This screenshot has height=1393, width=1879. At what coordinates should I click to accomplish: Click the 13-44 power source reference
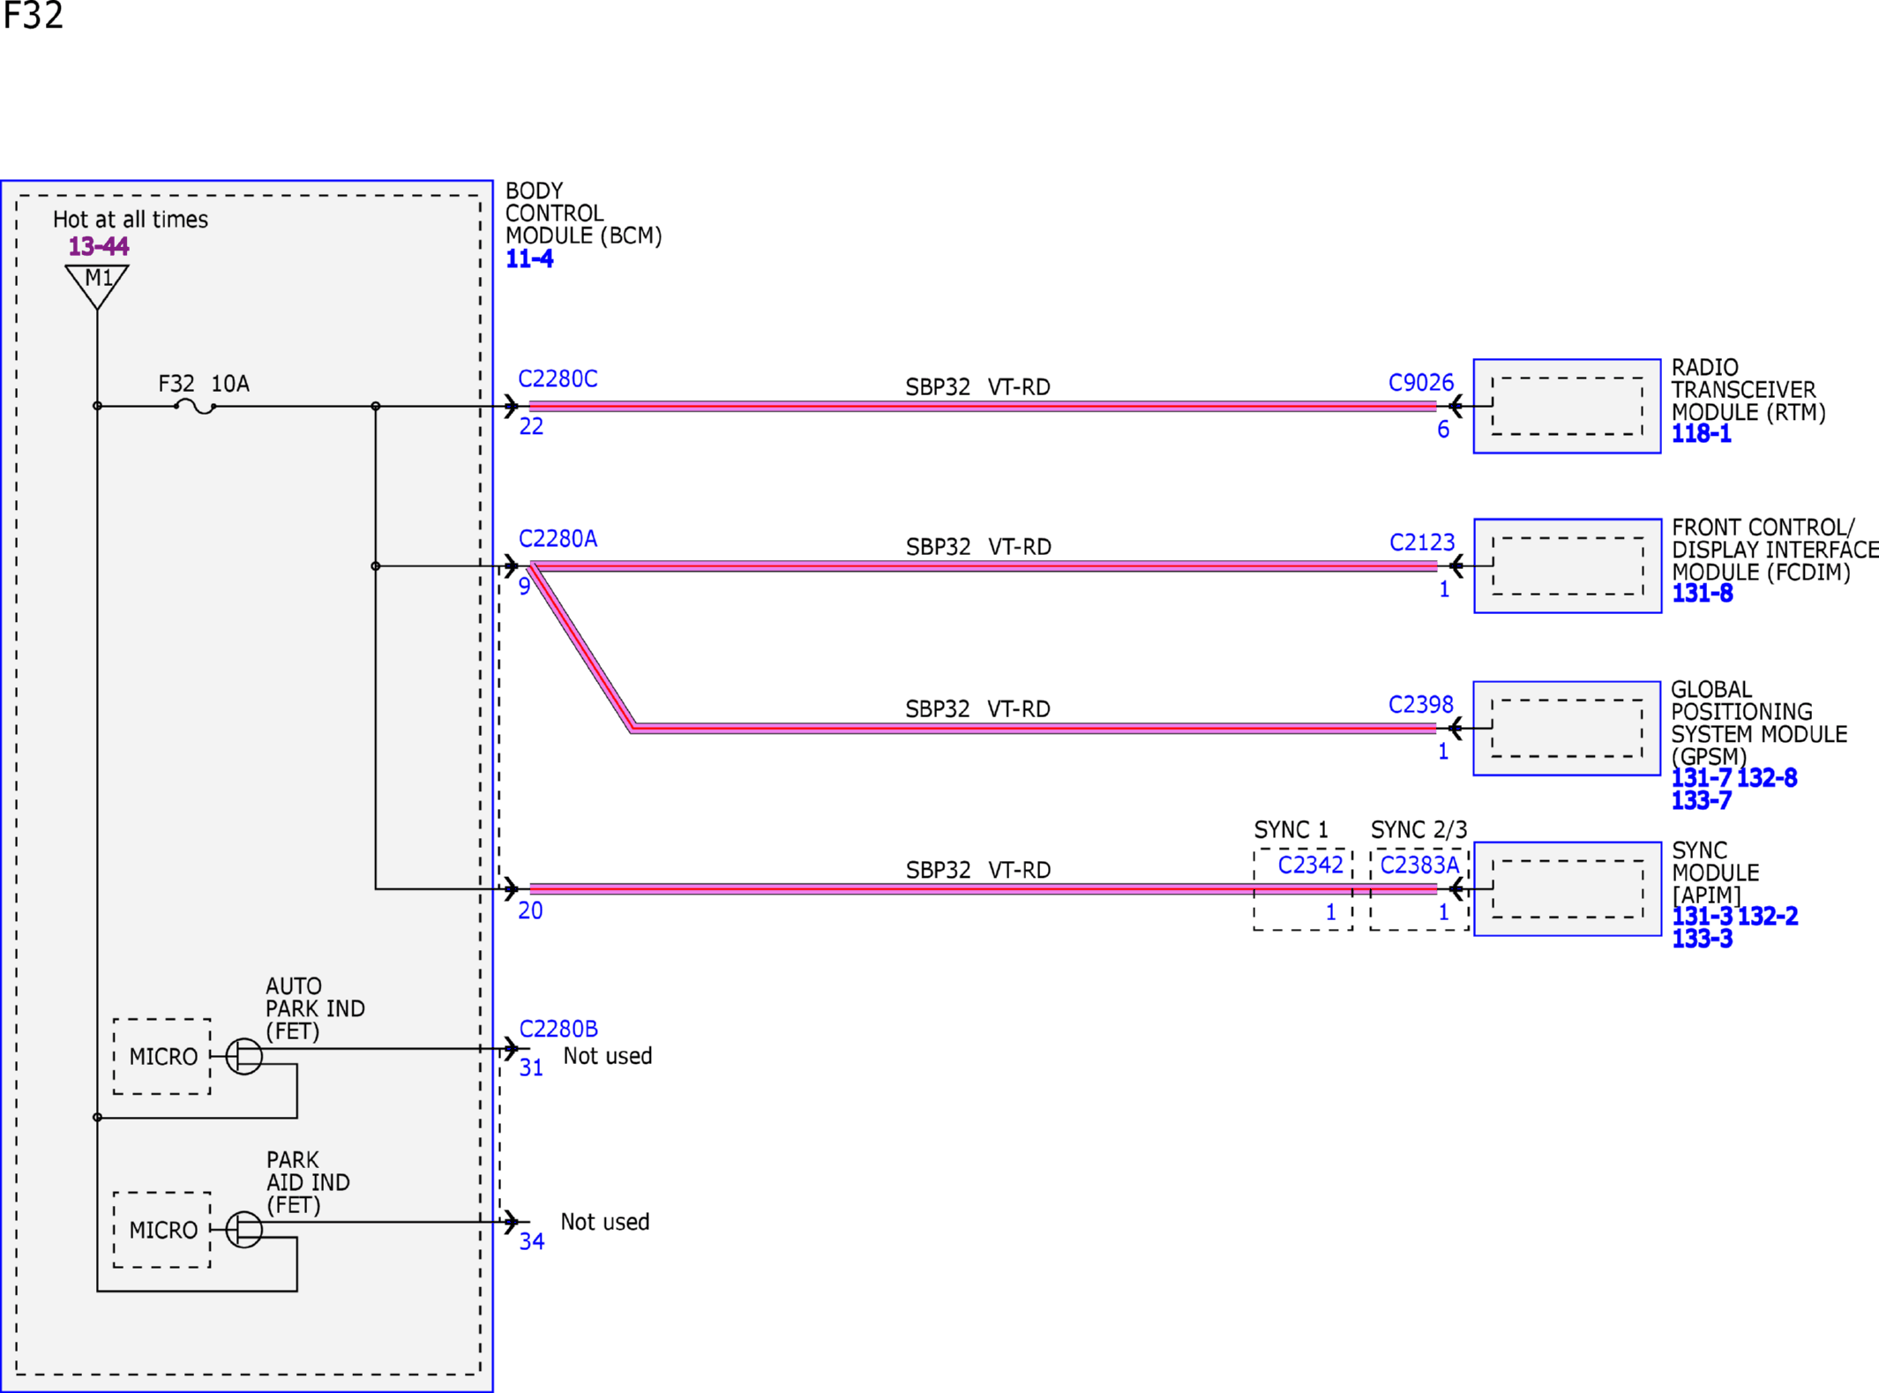click(x=99, y=246)
